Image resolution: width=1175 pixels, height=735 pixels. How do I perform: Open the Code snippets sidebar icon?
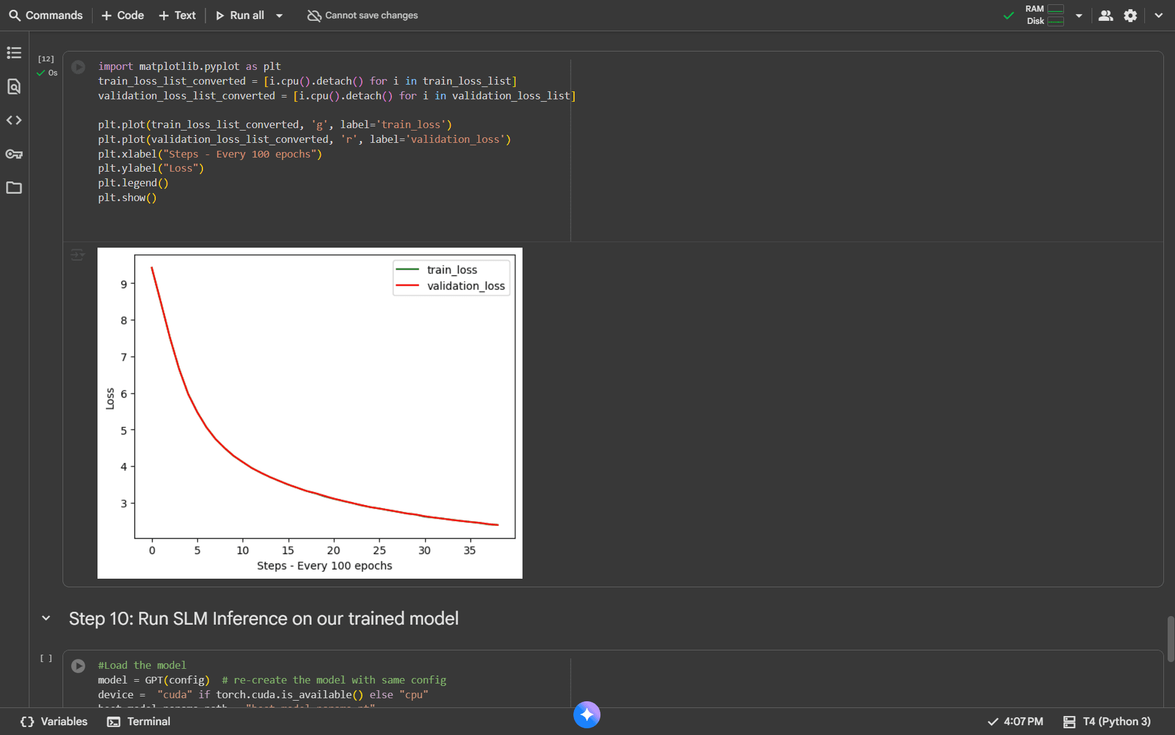(x=14, y=120)
